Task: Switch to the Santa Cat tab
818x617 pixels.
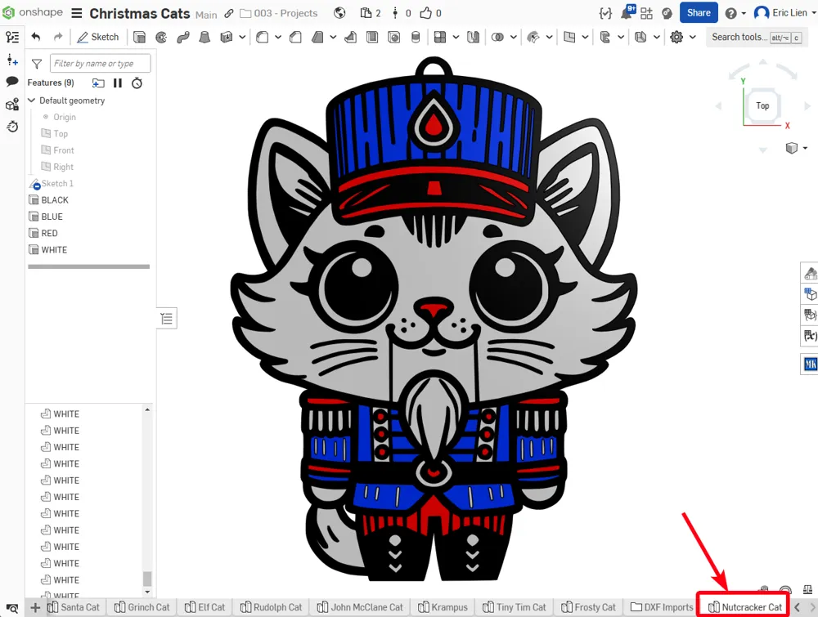Action: pyautogui.click(x=74, y=607)
